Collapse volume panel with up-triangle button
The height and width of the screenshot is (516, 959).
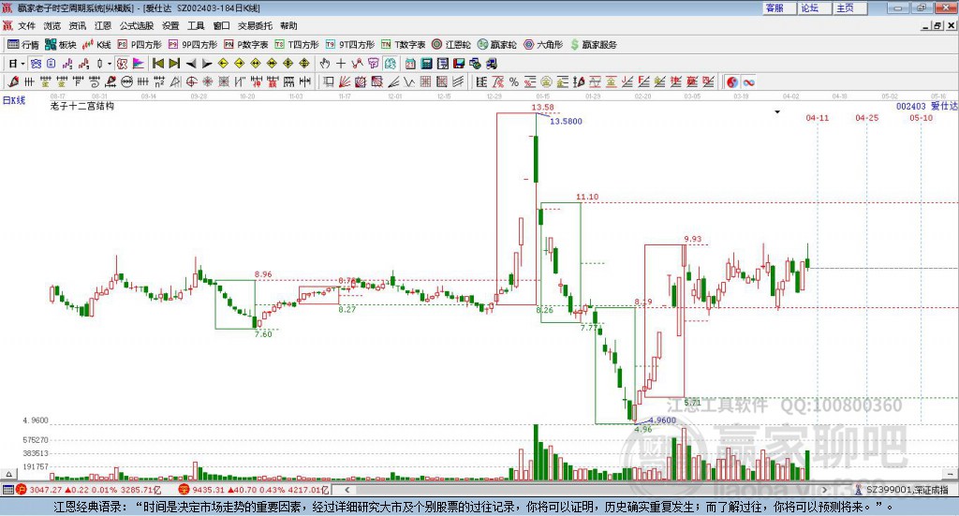coord(8,474)
